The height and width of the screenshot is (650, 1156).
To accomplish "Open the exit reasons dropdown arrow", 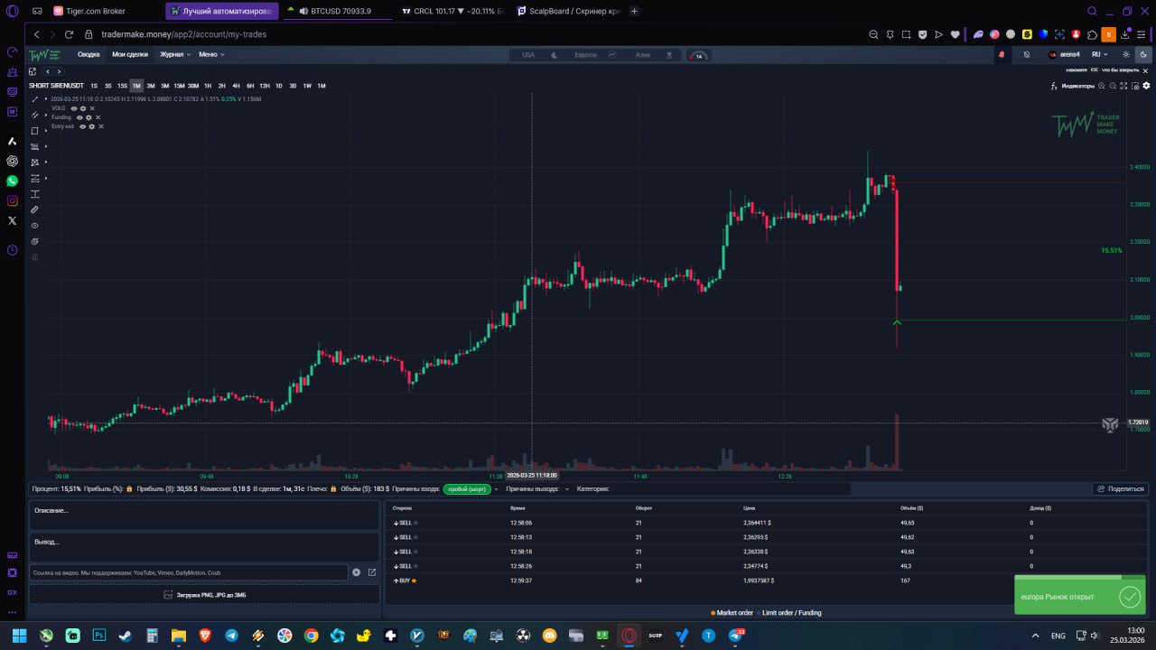I will [x=567, y=489].
